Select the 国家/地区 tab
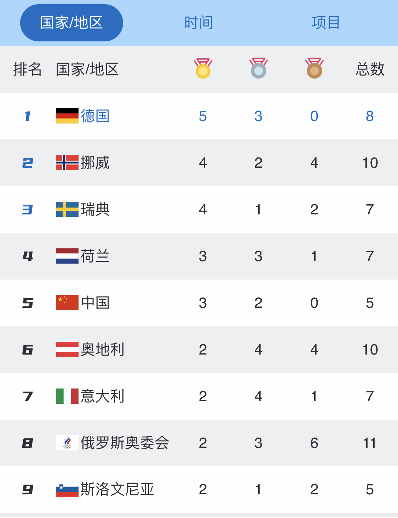The image size is (398, 518). (x=71, y=23)
